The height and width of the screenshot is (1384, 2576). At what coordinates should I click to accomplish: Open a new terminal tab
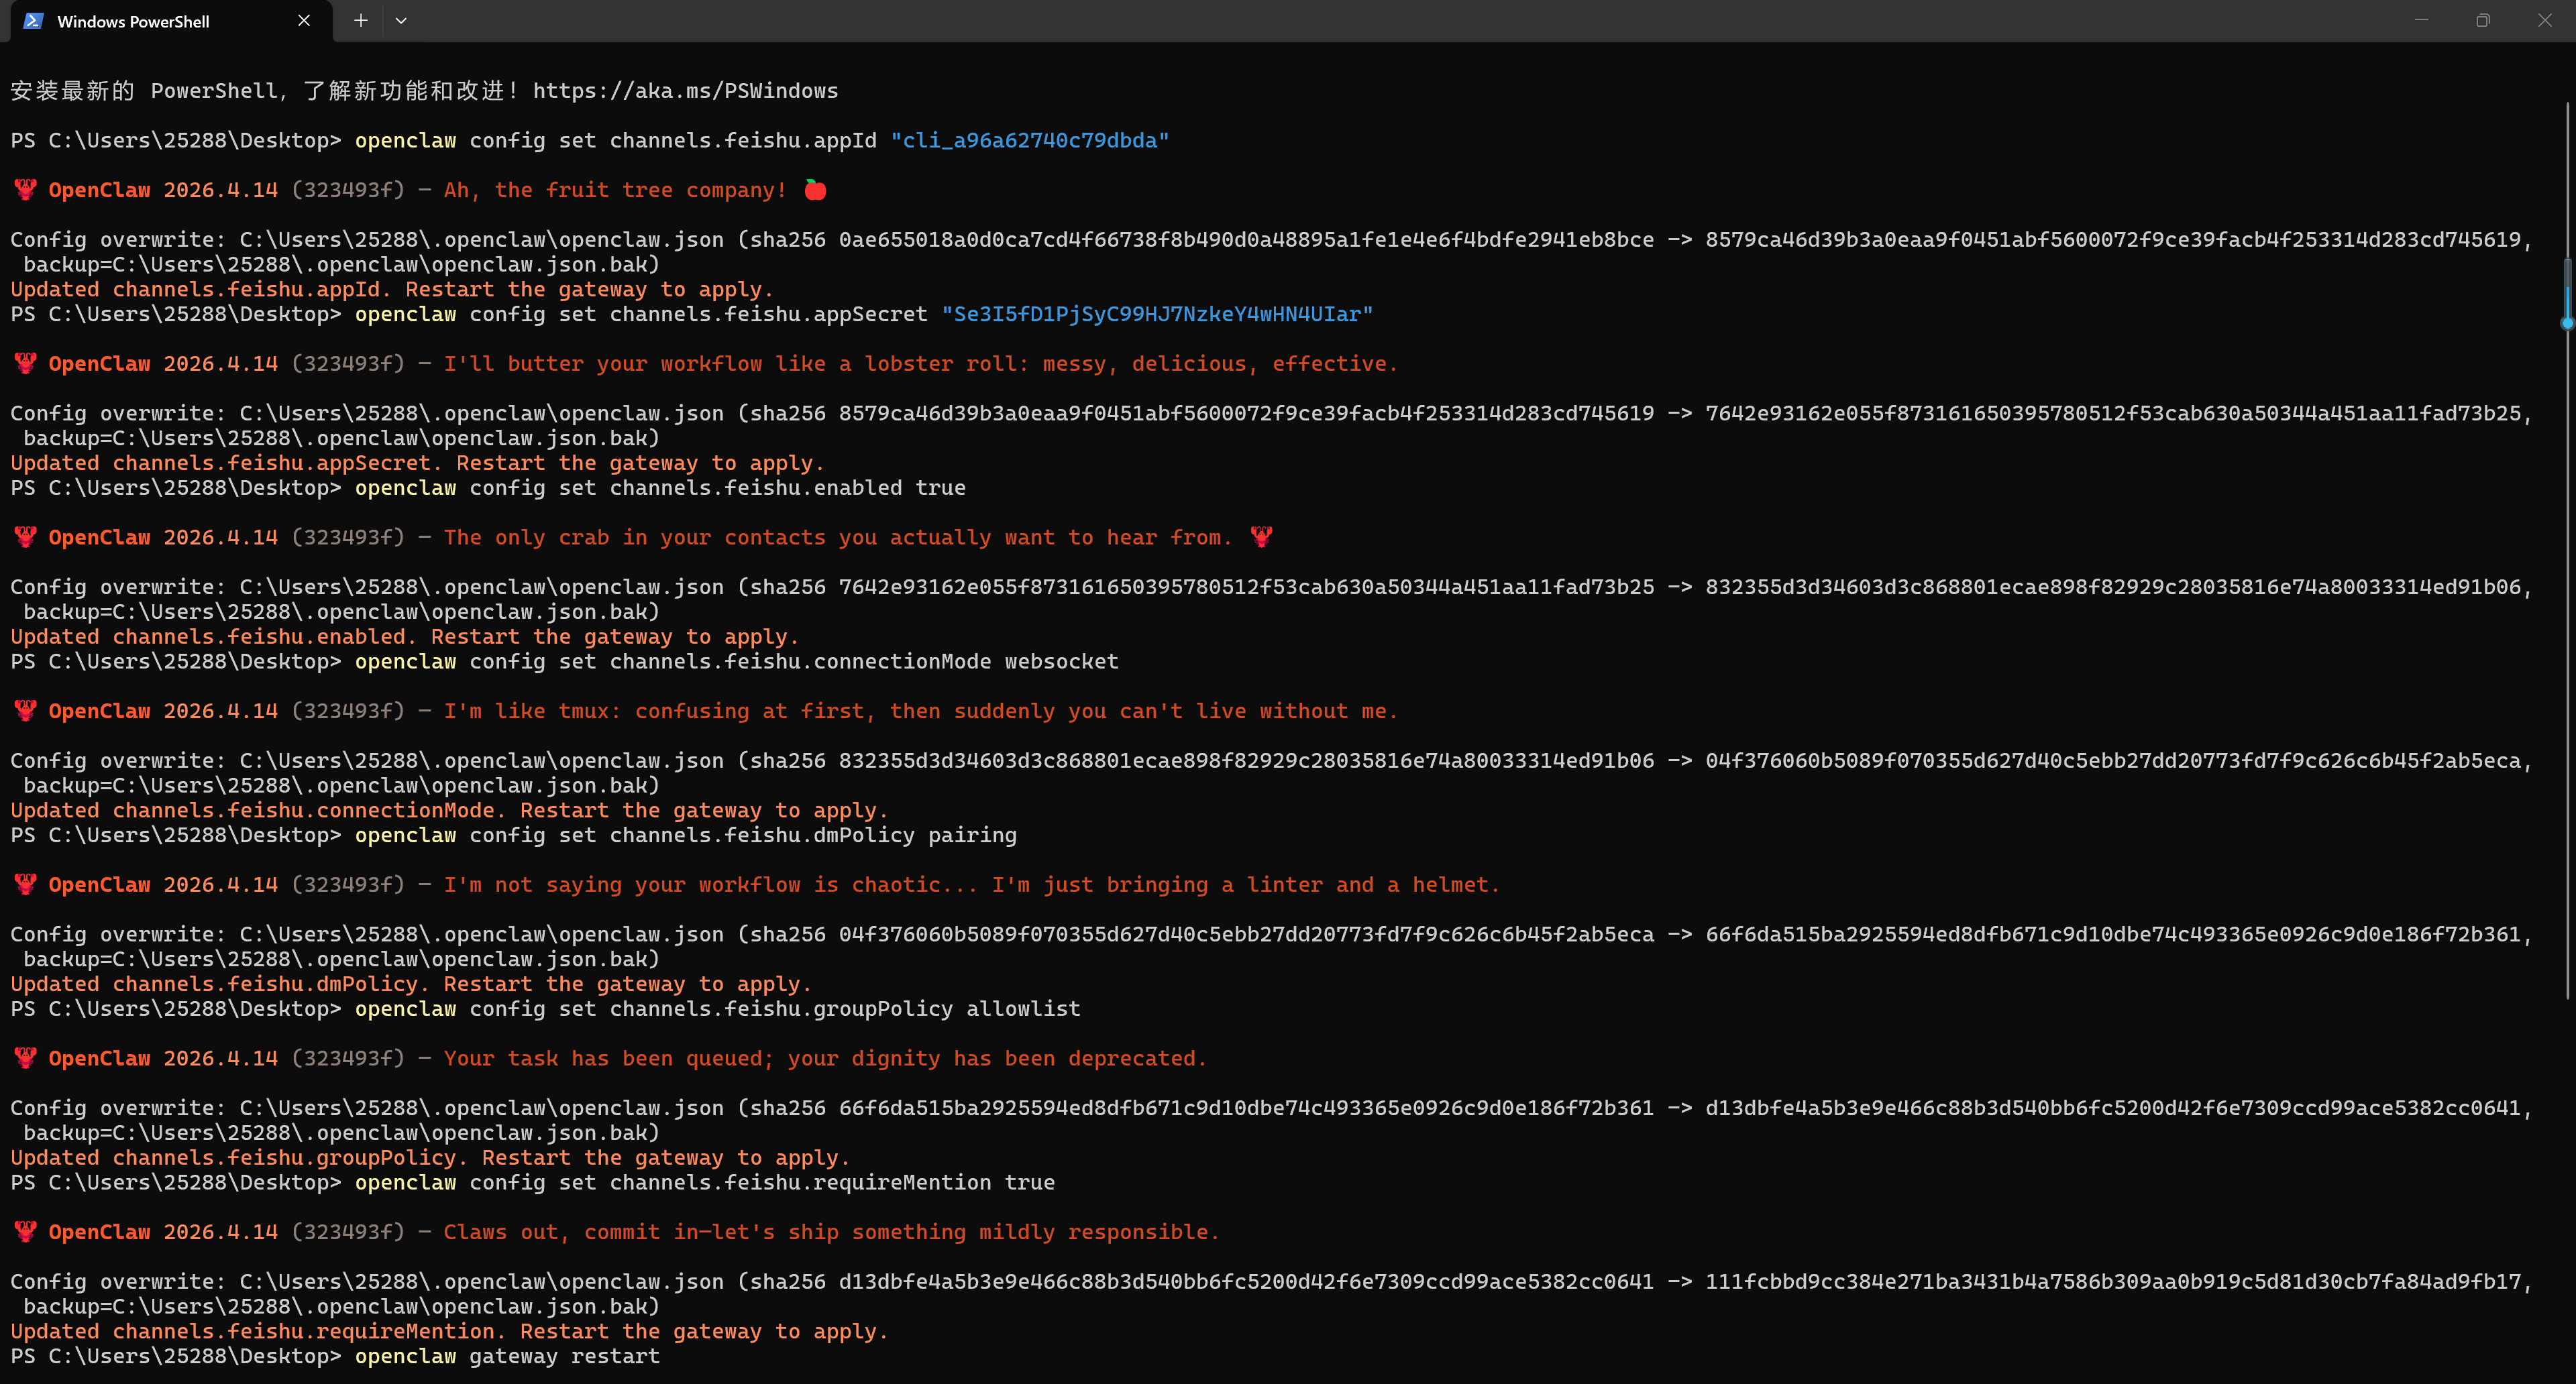(361, 21)
